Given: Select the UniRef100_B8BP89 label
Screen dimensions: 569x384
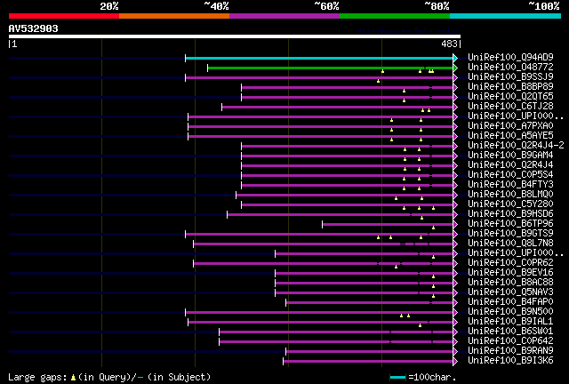Looking at the screenshot, I should tap(510, 86).
